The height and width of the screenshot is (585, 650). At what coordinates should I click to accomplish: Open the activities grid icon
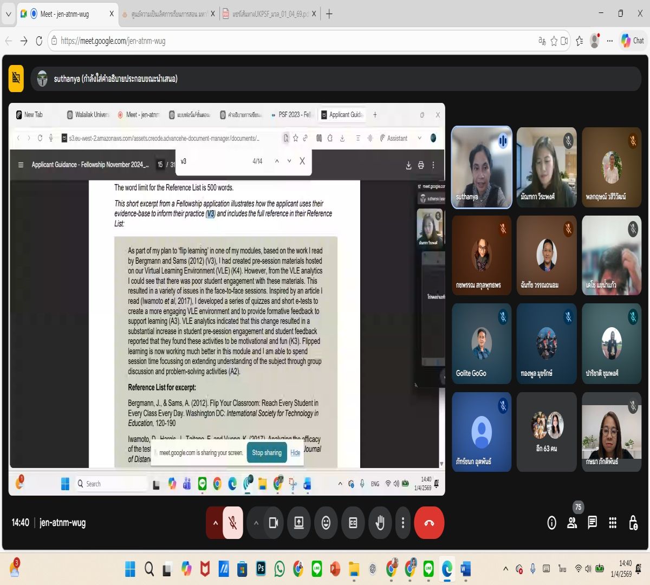tap(613, 523)
